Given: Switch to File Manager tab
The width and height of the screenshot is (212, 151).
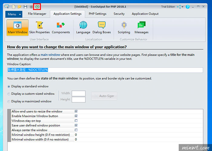Looking at the screenshot, I should (x=37, y=14).
